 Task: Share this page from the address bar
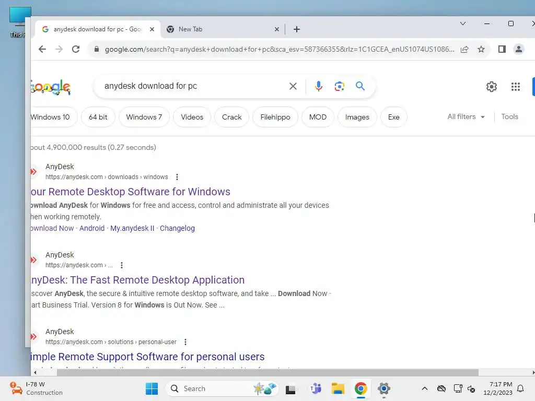coord(464,49)
